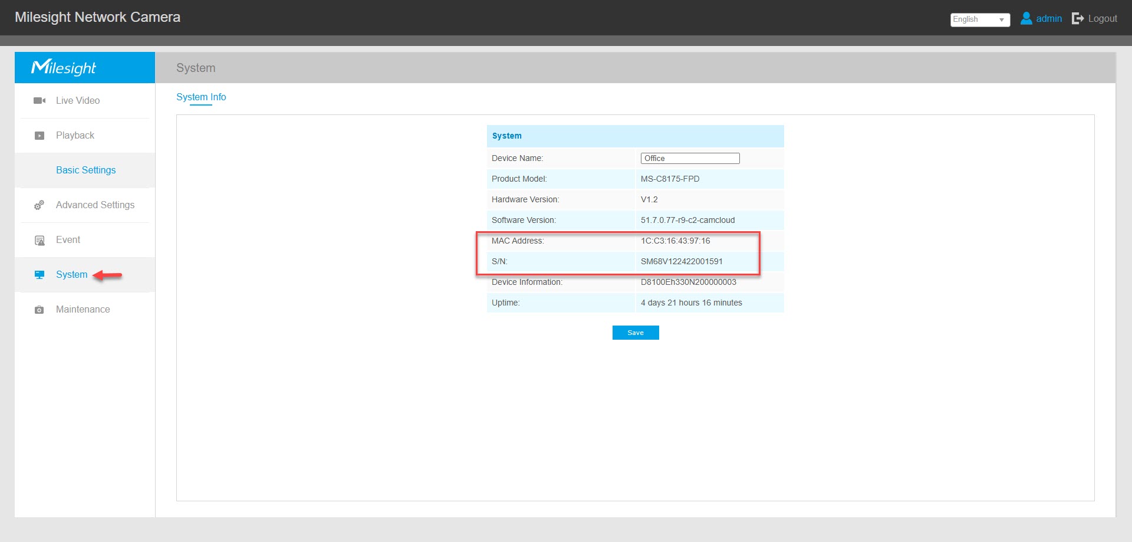Viewport: 1132px width, 542px height.
Task: Click the Device Name input field
Action: coord(690,159)
